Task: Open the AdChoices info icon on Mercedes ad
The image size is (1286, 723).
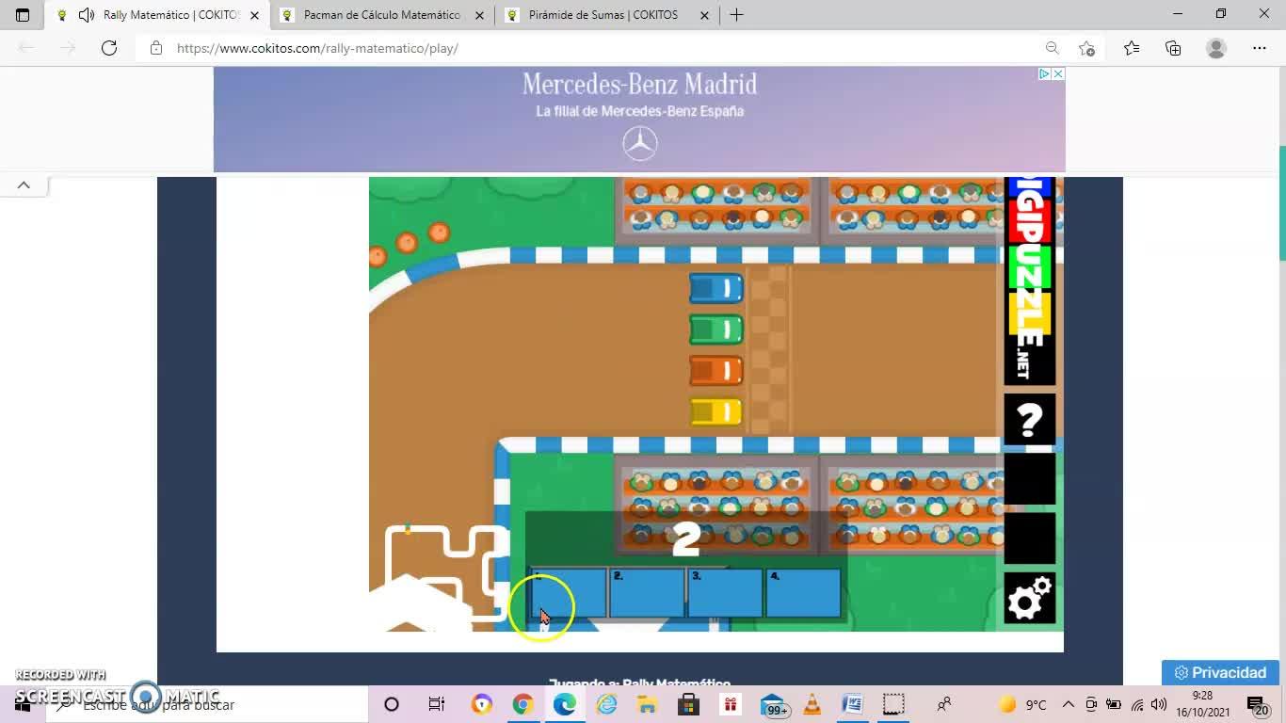Action: pyautogui.click(x=1044, y=73)
